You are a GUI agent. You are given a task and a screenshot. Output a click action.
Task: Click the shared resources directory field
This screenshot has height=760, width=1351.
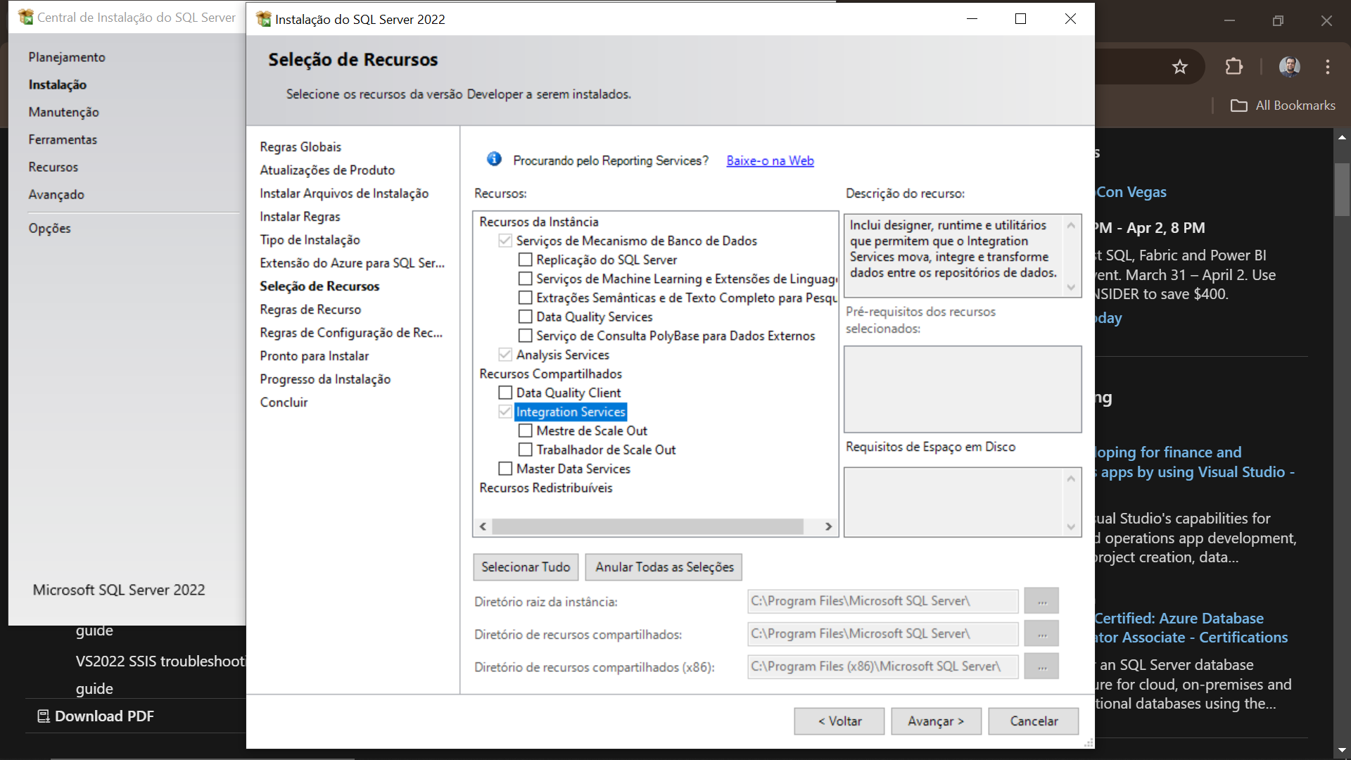point(883,634)
